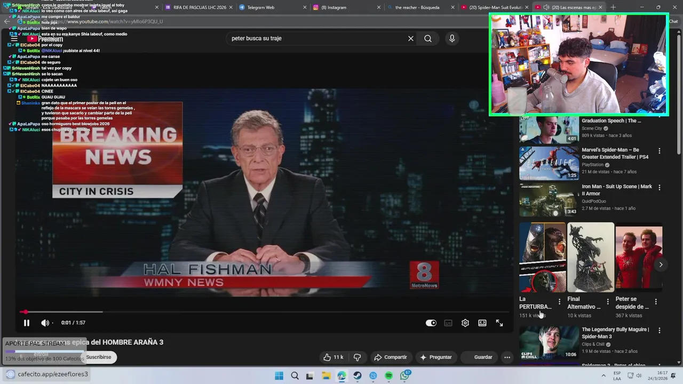Clear the search box with the X
This screenshot has width=683, height=384.
411,38
